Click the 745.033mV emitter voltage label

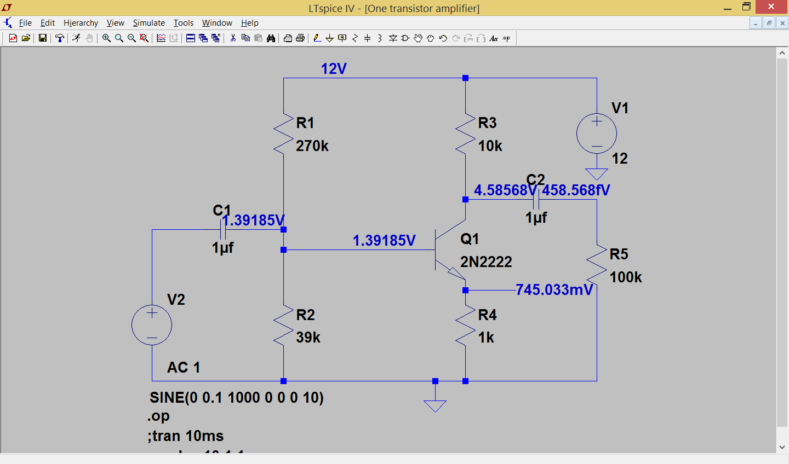point(554,290)
